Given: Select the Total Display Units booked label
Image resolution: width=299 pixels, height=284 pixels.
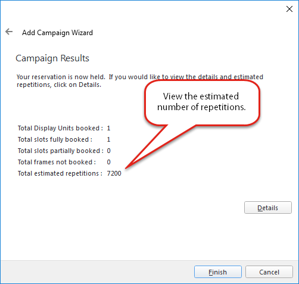Looking at the screenshot, I should coord(60,128).
